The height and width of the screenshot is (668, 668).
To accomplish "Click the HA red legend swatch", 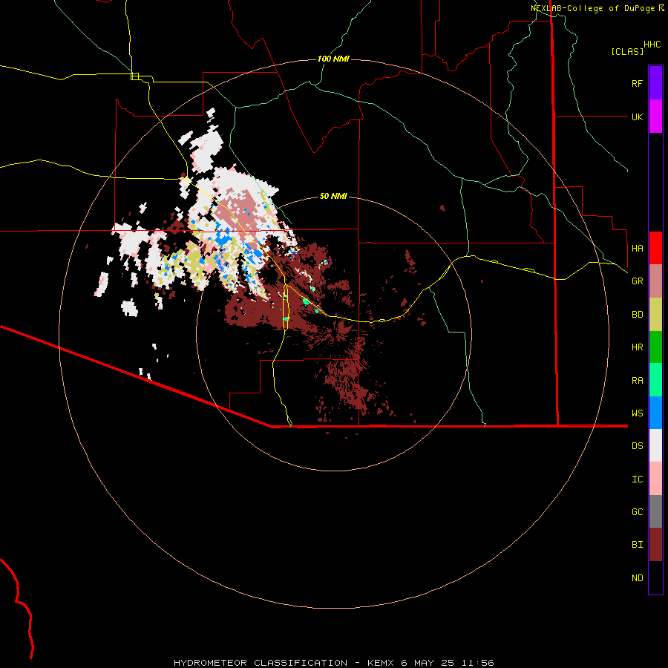I will pyautogui.click(x=655, y=248).
